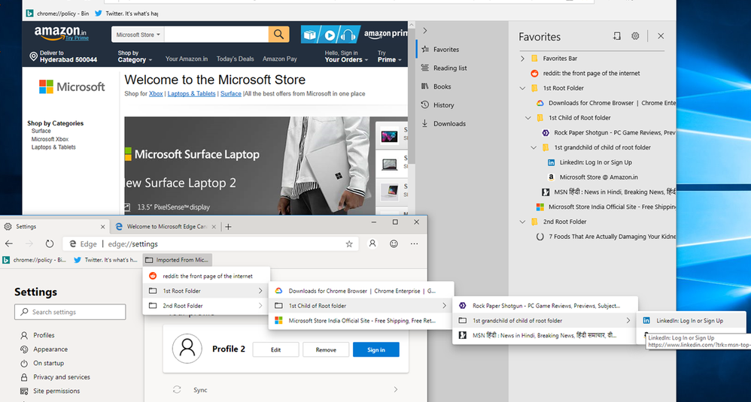751x402 pixels.
Task: Click Microsoft Xbox under Shop by Categories
Action: [x=50, y=139]
